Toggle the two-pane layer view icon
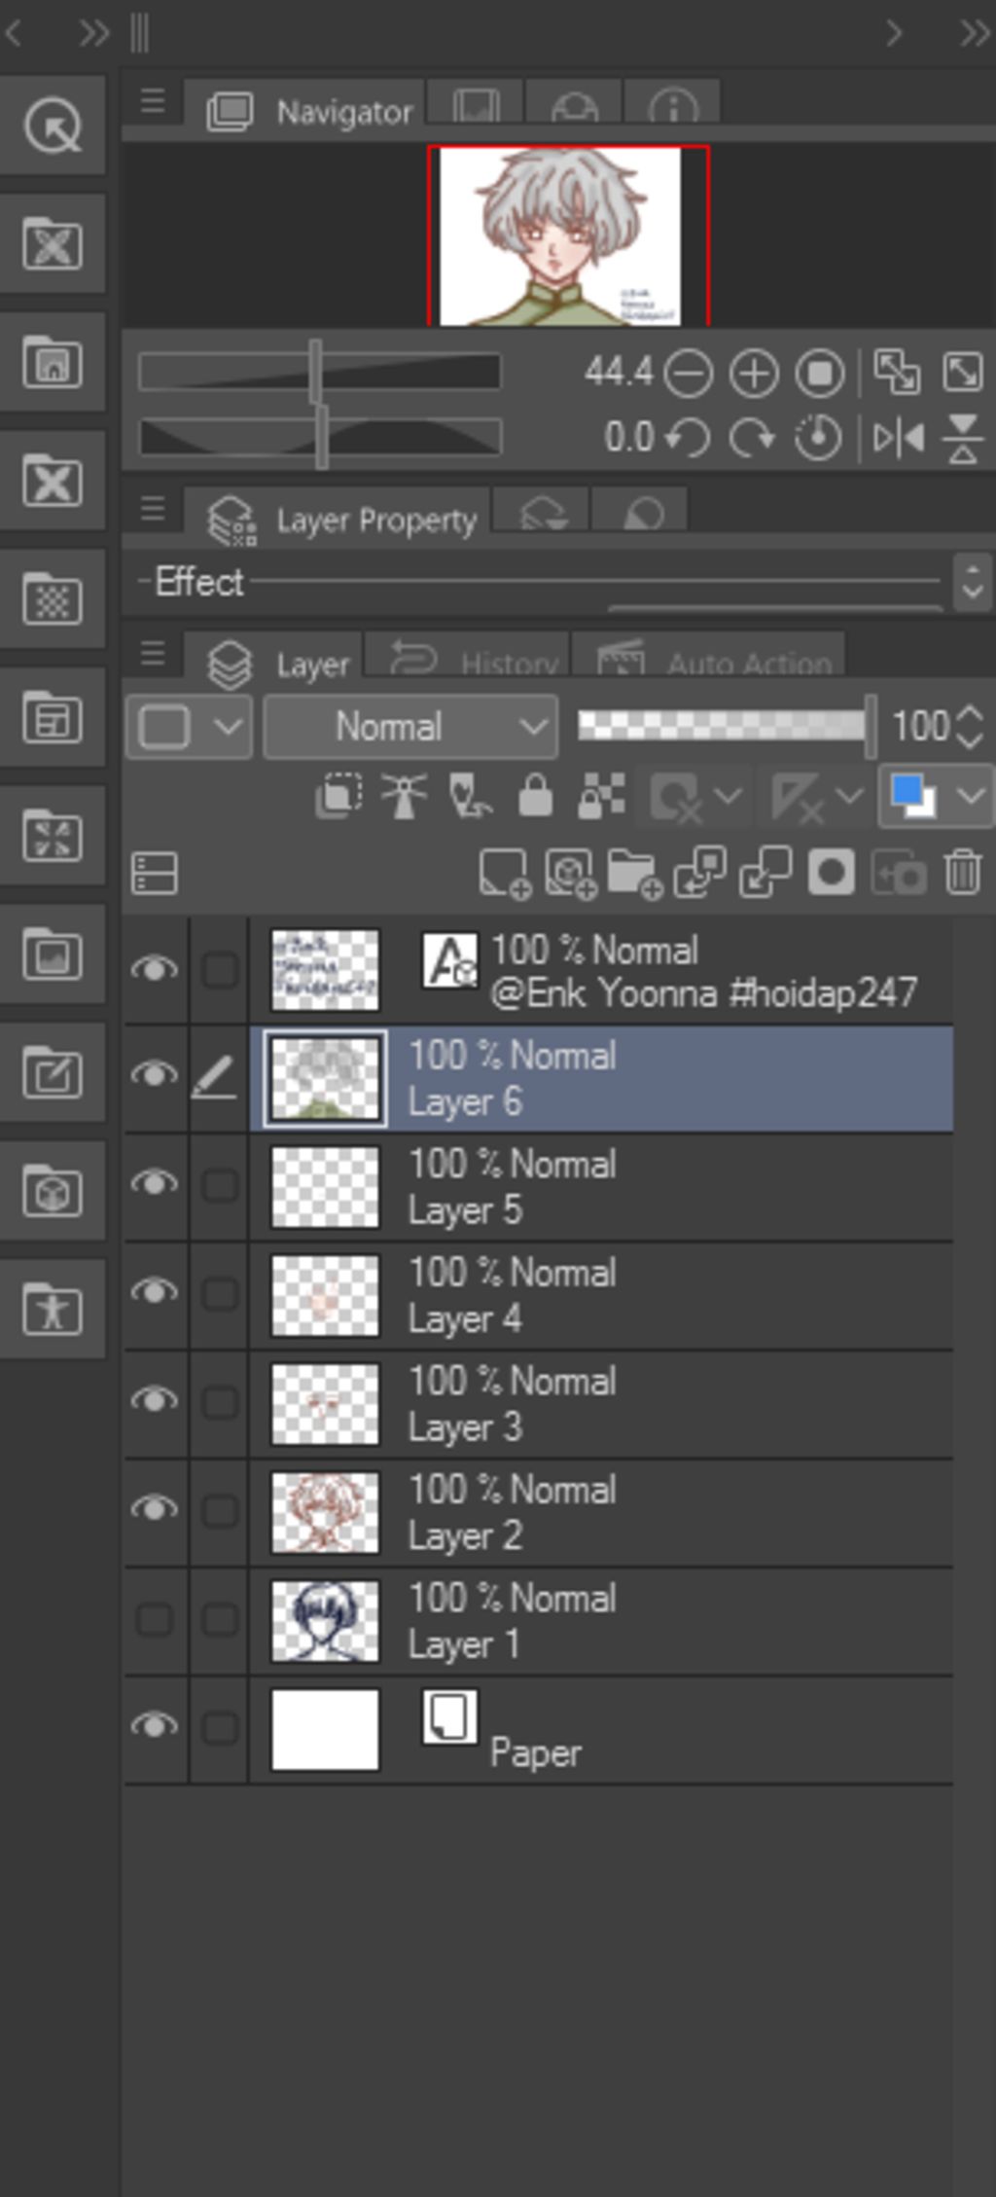The width and height of the screenshot is (996, 2197). pyautogui.click(x=155, y=873)
